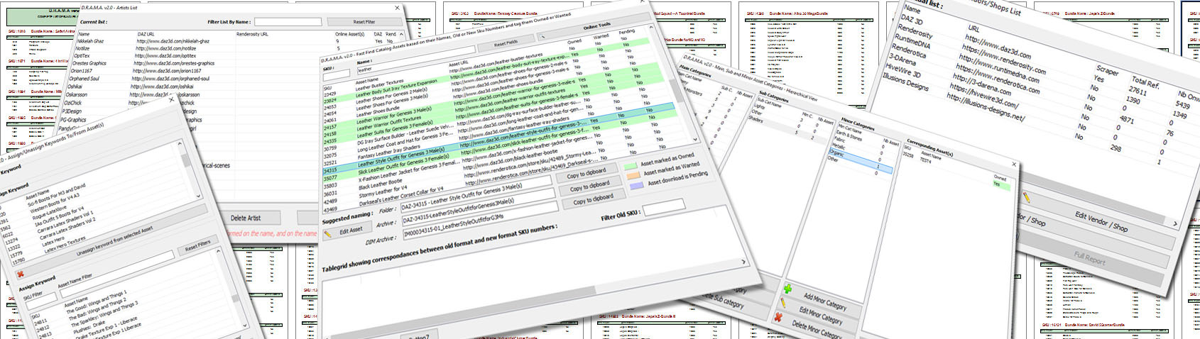Image resolution: width=1200 pixels, height=339 pixels.
Task: Click Copy to clipboard beside Archive field
Action: pyautogui.click(x=589, y=186)
